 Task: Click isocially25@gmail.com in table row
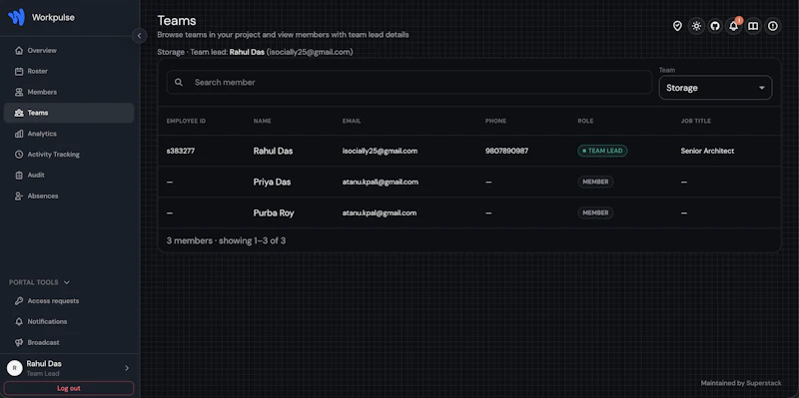(381, 152)
